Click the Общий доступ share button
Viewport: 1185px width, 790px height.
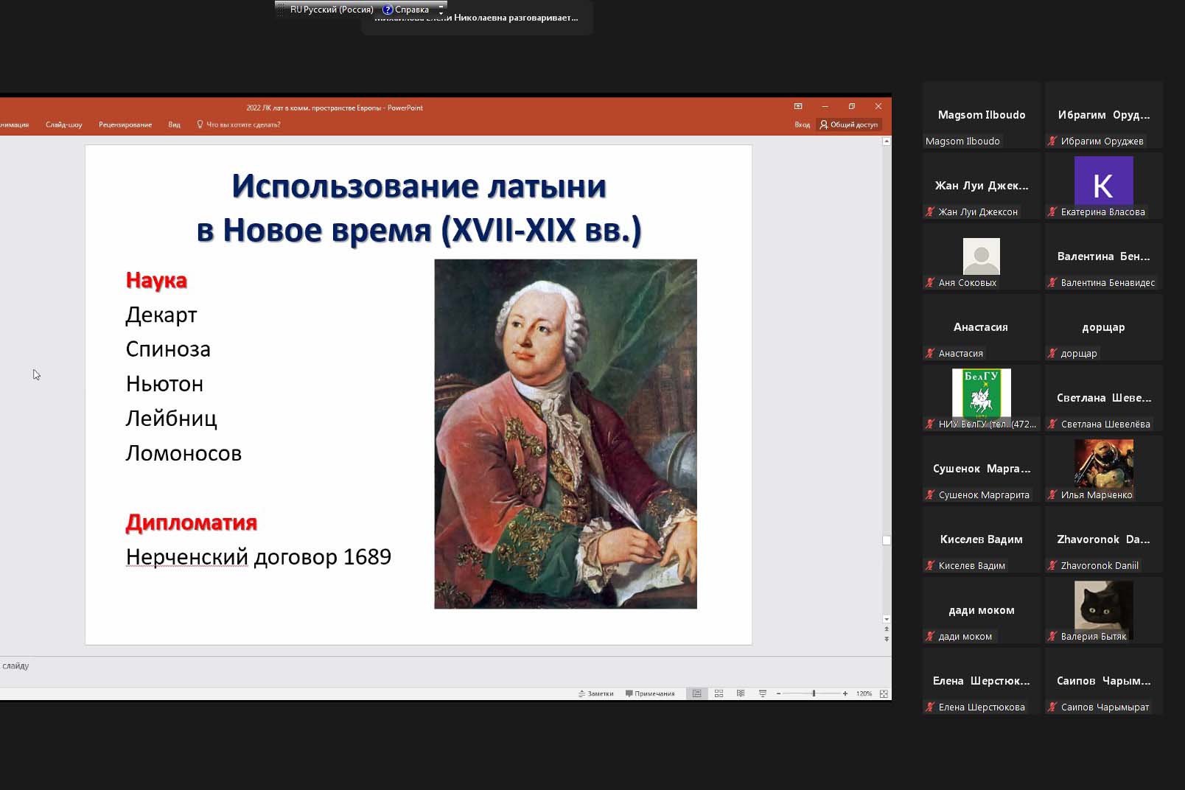849,125
